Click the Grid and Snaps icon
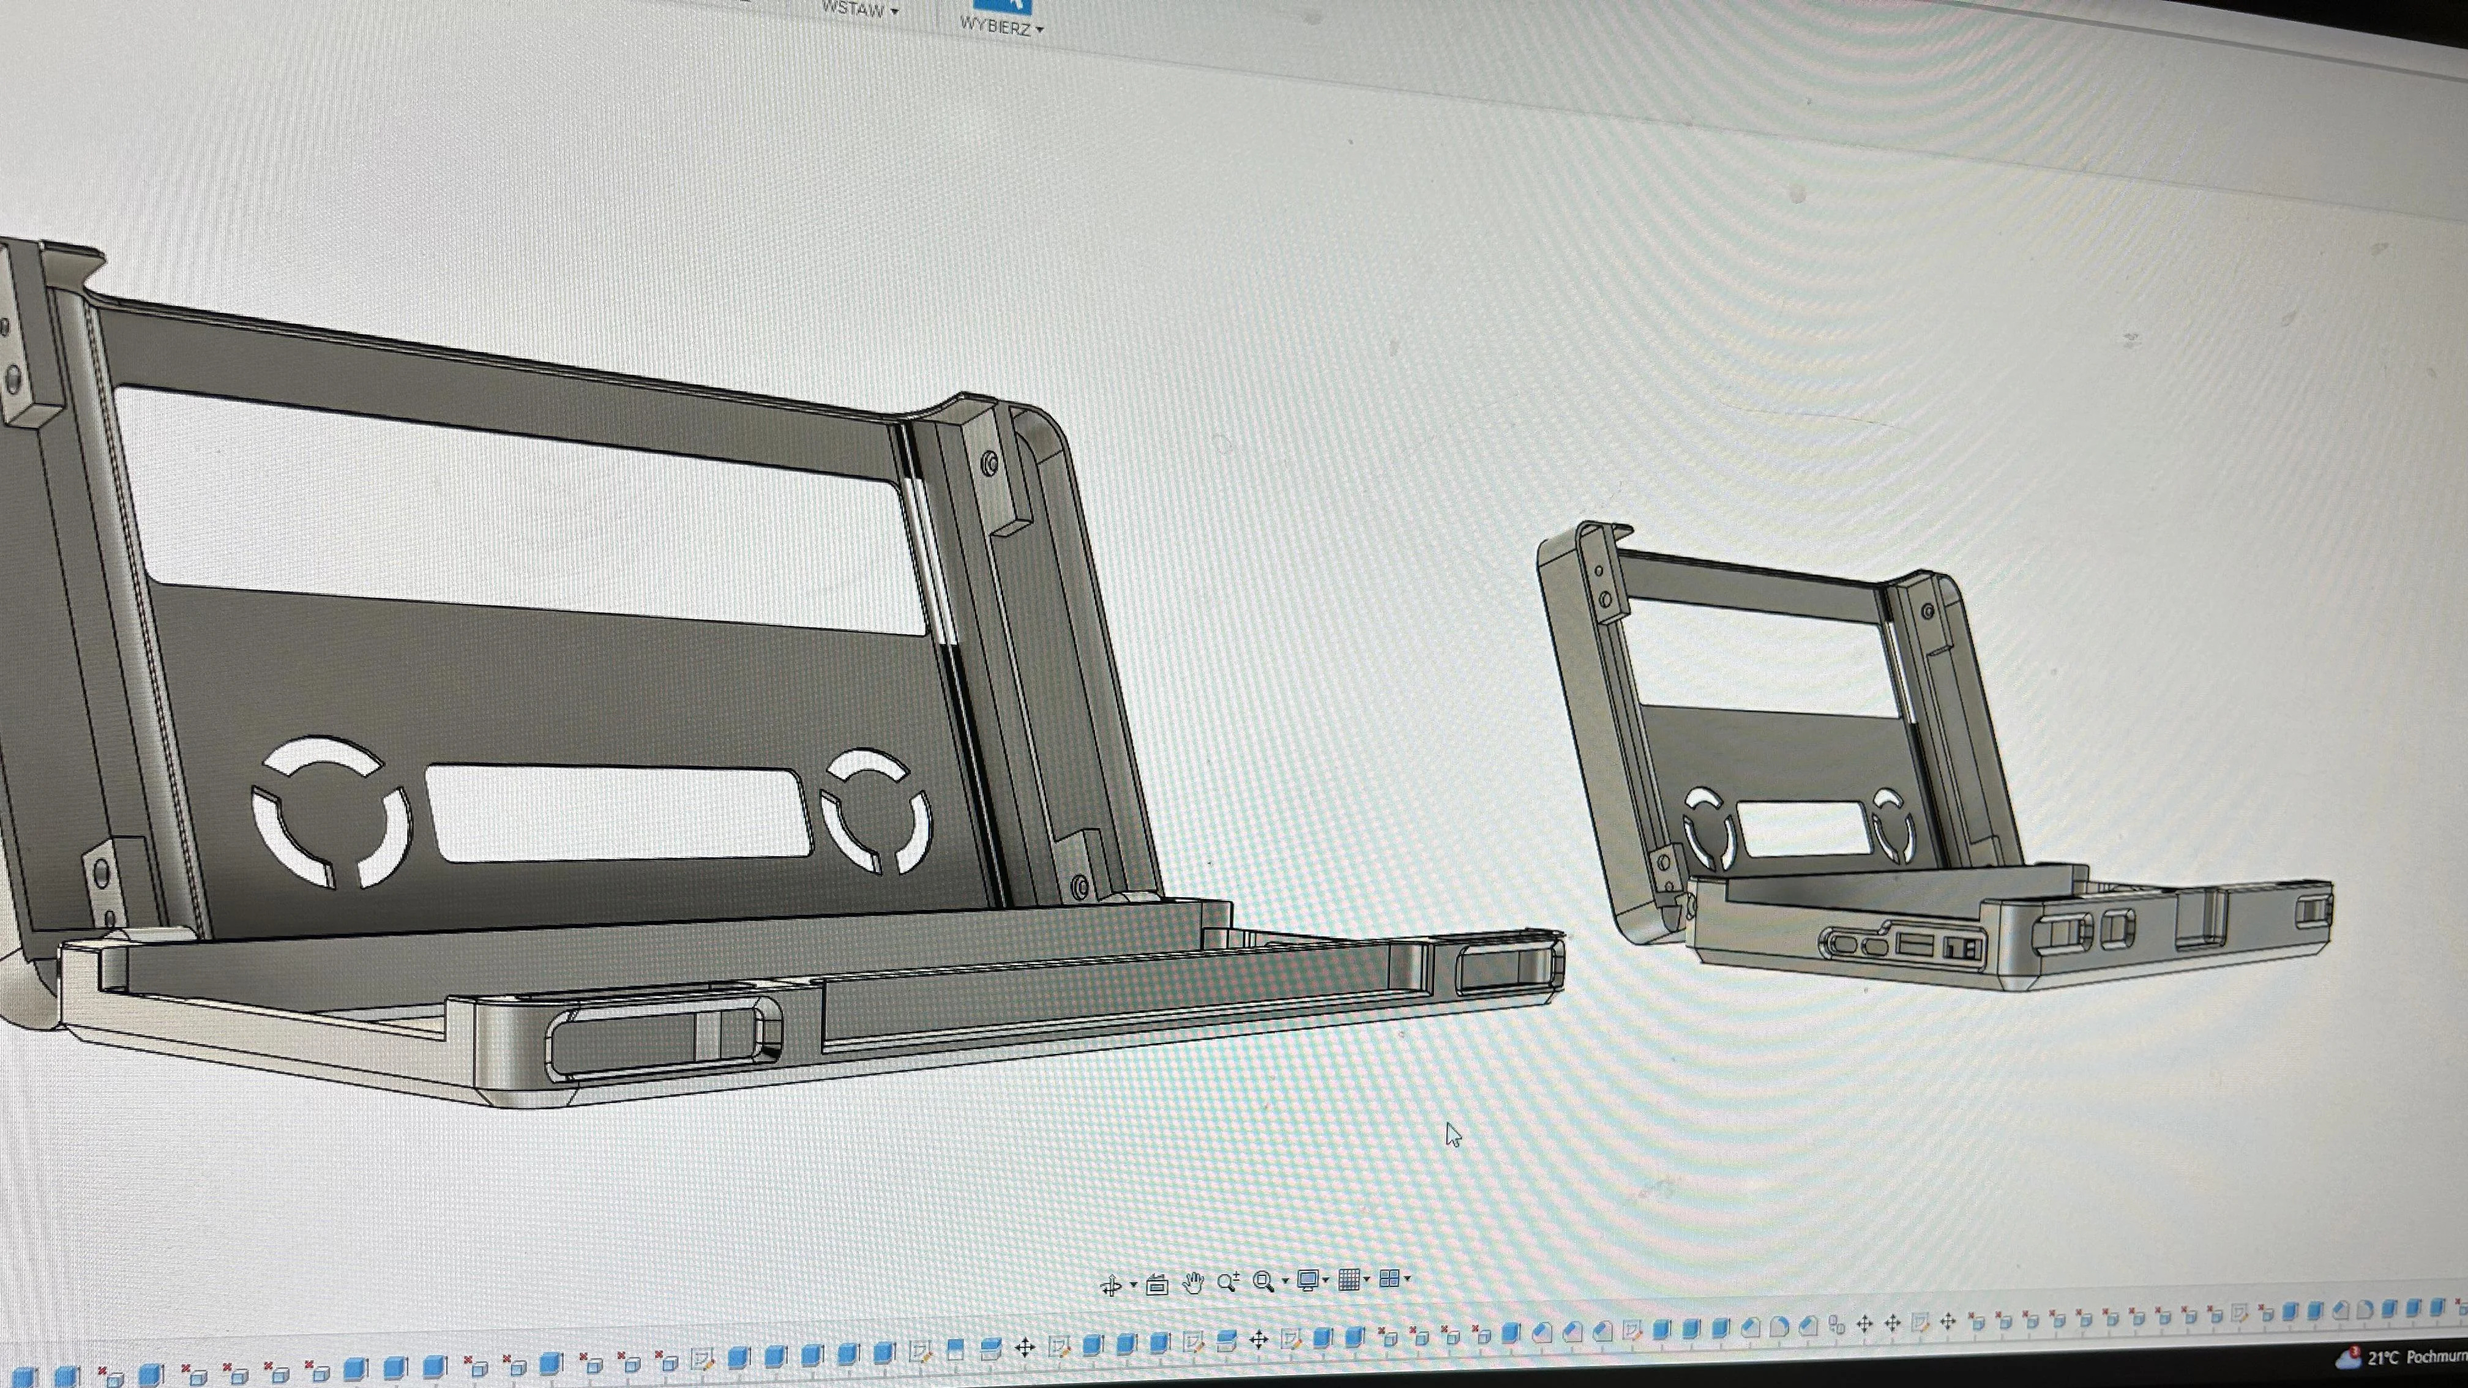The image size is (2468, 1388). click(x=1349, y=1279)
